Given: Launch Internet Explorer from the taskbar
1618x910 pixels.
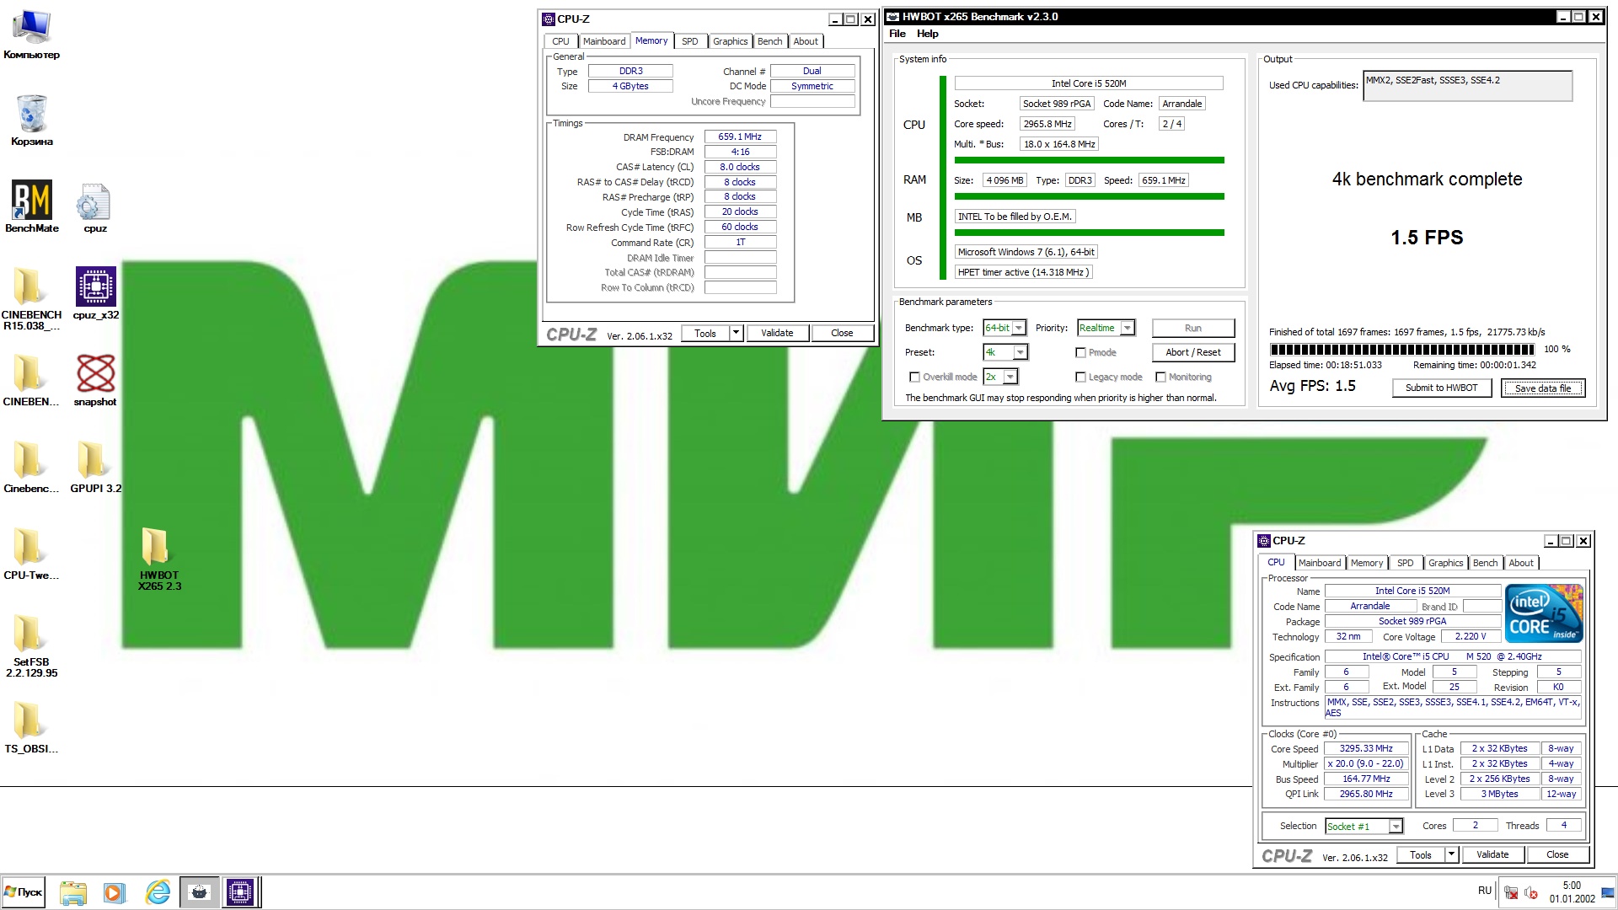Looking at the screenshot, I should coord(158,892).
